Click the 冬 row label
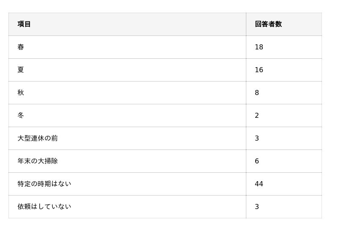This screenshot has height=231, width=338. coord(21,115)
